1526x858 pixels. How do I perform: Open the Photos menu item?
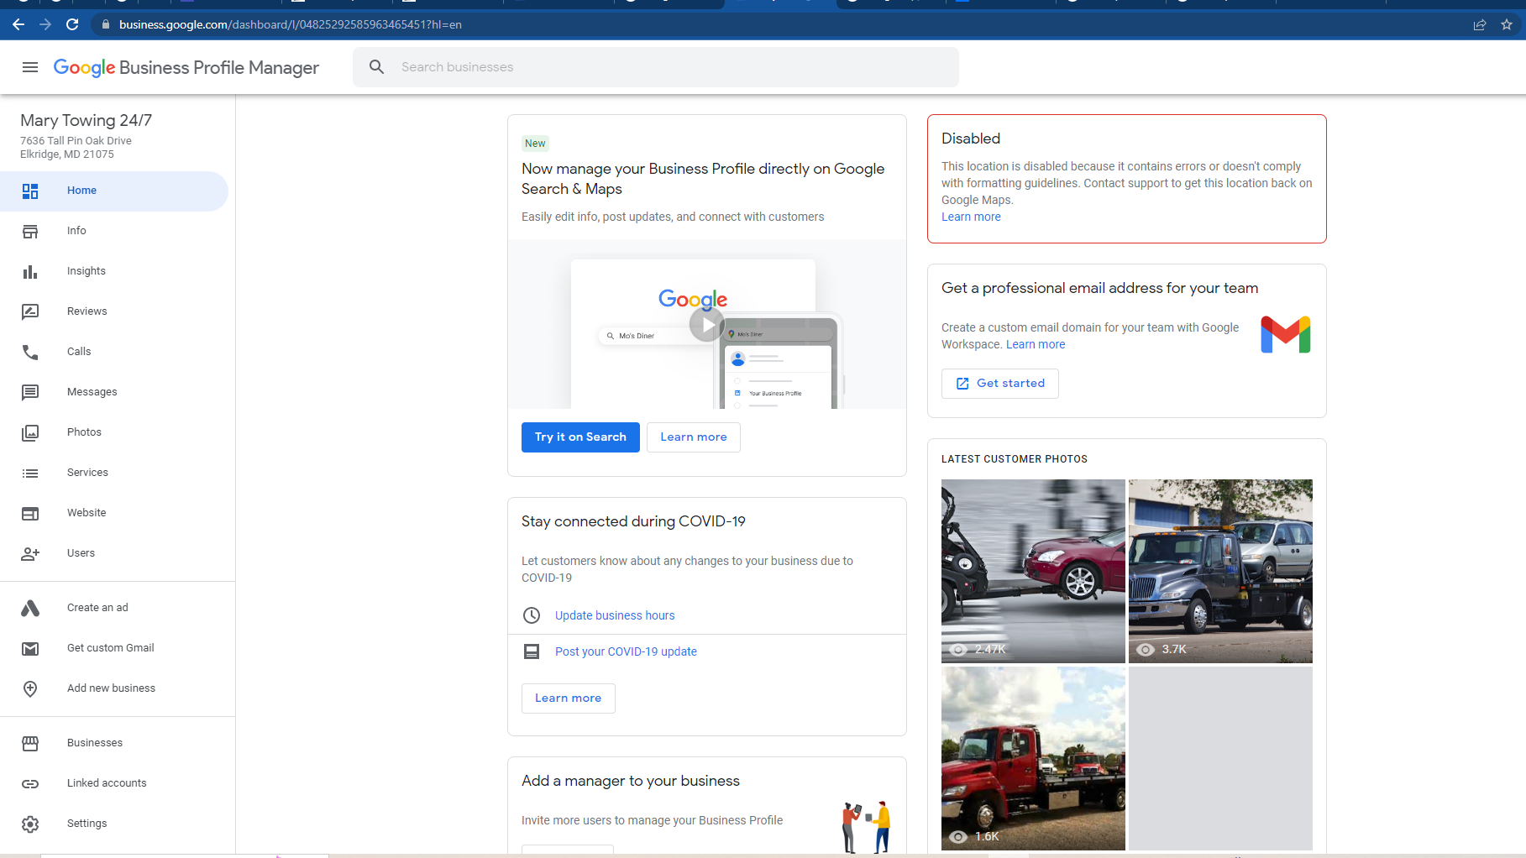pos(114,432)
